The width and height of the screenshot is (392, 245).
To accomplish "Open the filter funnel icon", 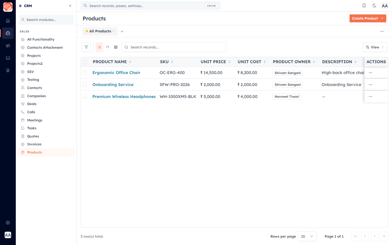I will [x=86, y=47].
